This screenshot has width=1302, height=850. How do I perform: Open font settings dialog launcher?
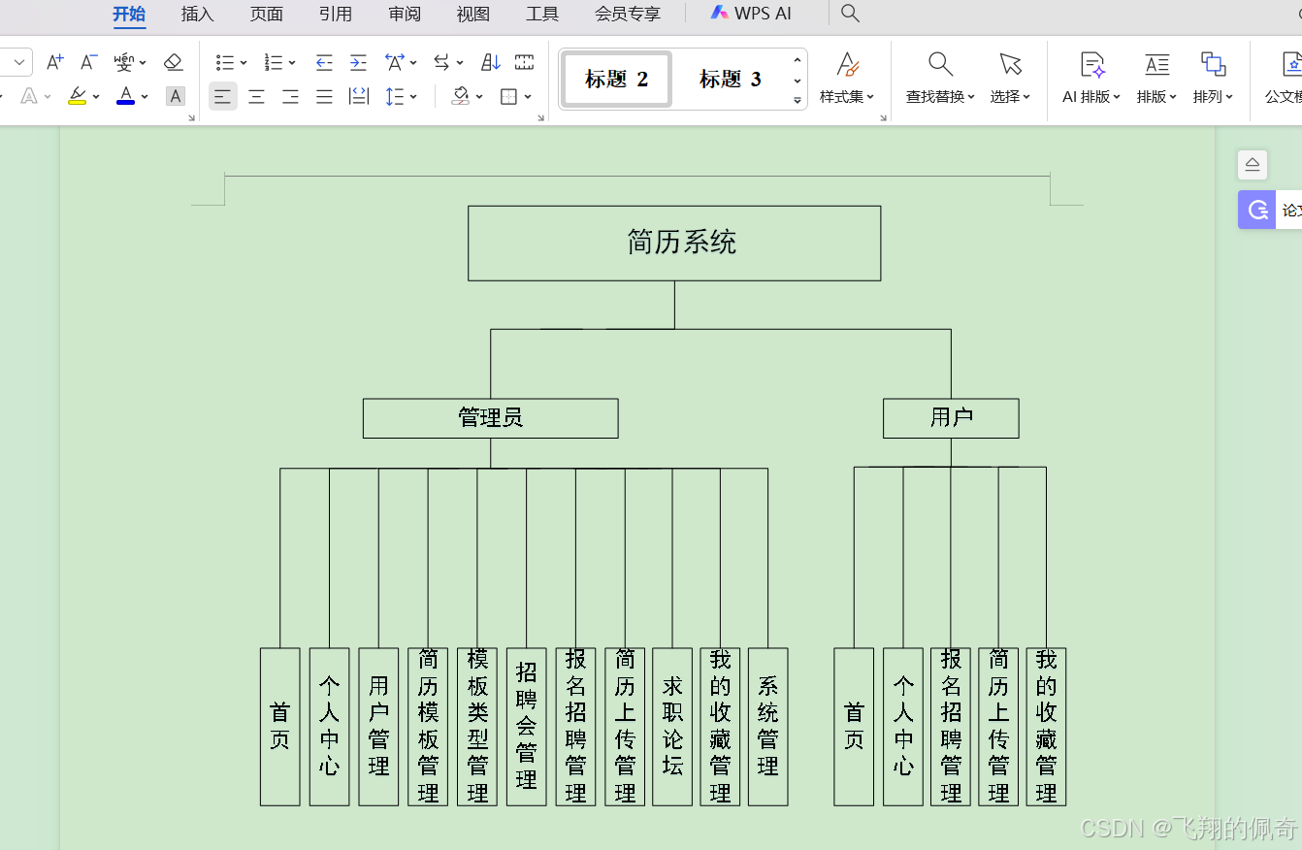pos(191,117)
